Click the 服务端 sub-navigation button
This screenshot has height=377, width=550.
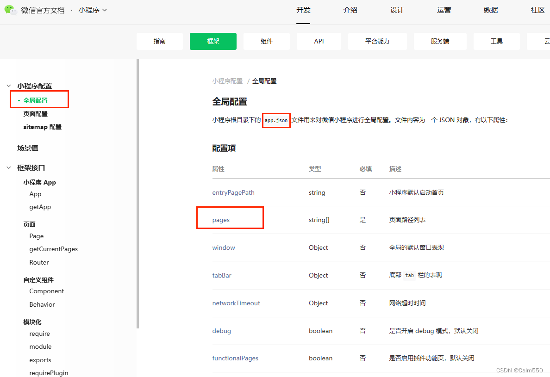click(440, 41)
